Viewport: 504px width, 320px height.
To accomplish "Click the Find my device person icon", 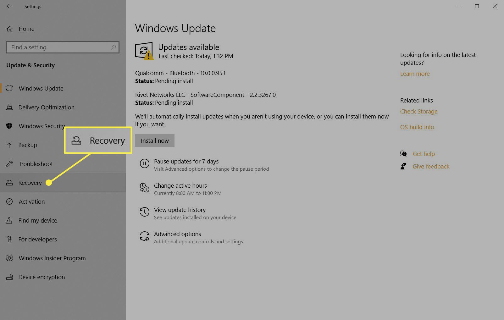I will [x=9, y=220].
